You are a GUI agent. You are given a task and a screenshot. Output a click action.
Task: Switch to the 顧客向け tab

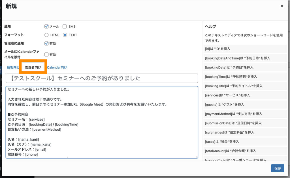pyautogui.click(x=13, y=67)
